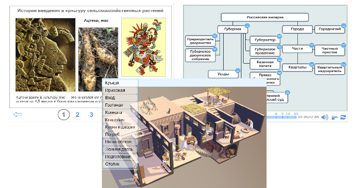Go to slide page 2
Screen dimensions: 358x188
(x=77, y=115)
